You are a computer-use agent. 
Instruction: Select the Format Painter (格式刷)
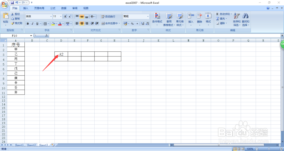[x=17, y=23]
